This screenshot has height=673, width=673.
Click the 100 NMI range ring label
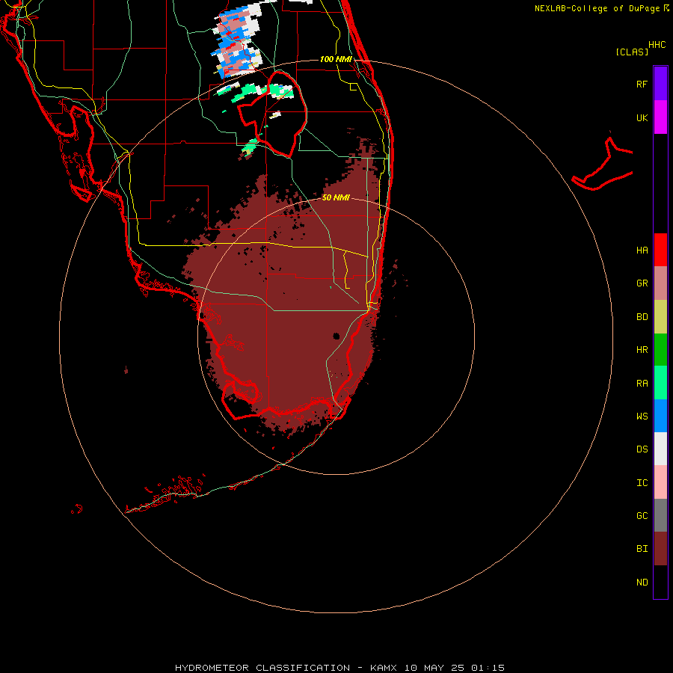point(336,59)
